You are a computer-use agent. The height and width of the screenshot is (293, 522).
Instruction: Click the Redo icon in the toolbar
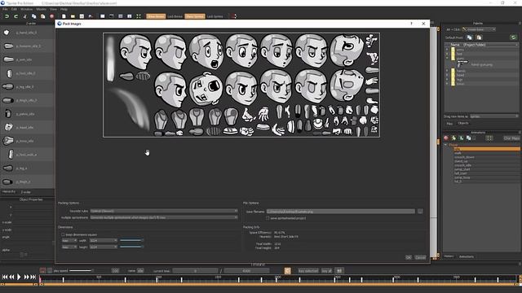click(x=15, y=16)
